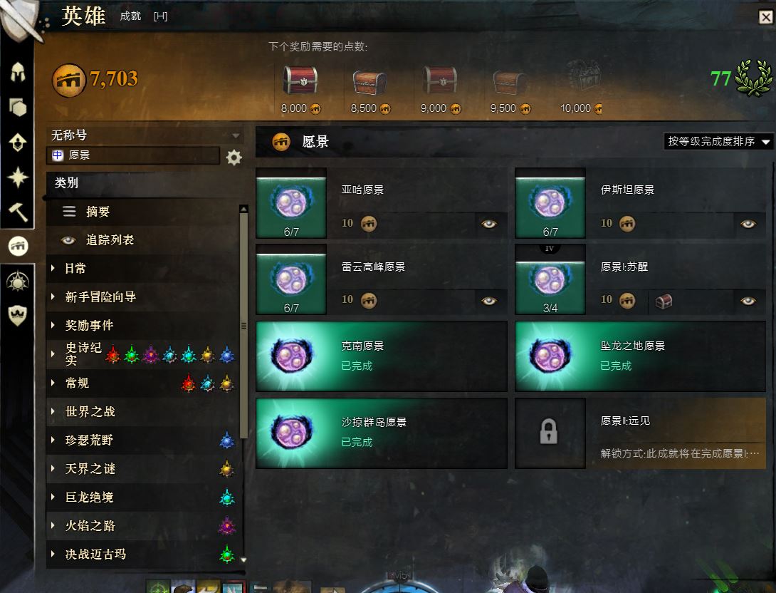Click the chest reward icon for 愿景I:苏醒
This screenshot has height=593, width=776.
(x=664, y=301)
